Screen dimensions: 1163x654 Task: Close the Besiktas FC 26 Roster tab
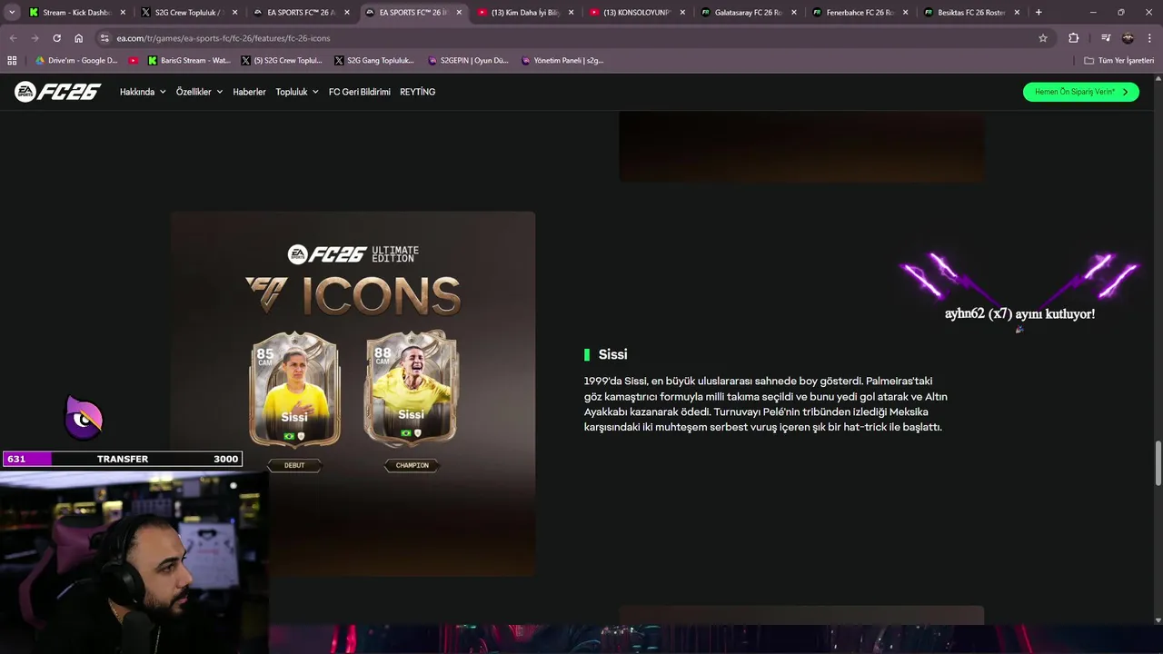coord(1017,13)
